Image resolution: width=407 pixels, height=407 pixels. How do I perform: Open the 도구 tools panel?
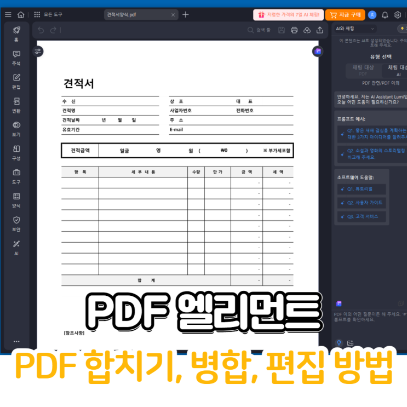click(x=16, y=176)
